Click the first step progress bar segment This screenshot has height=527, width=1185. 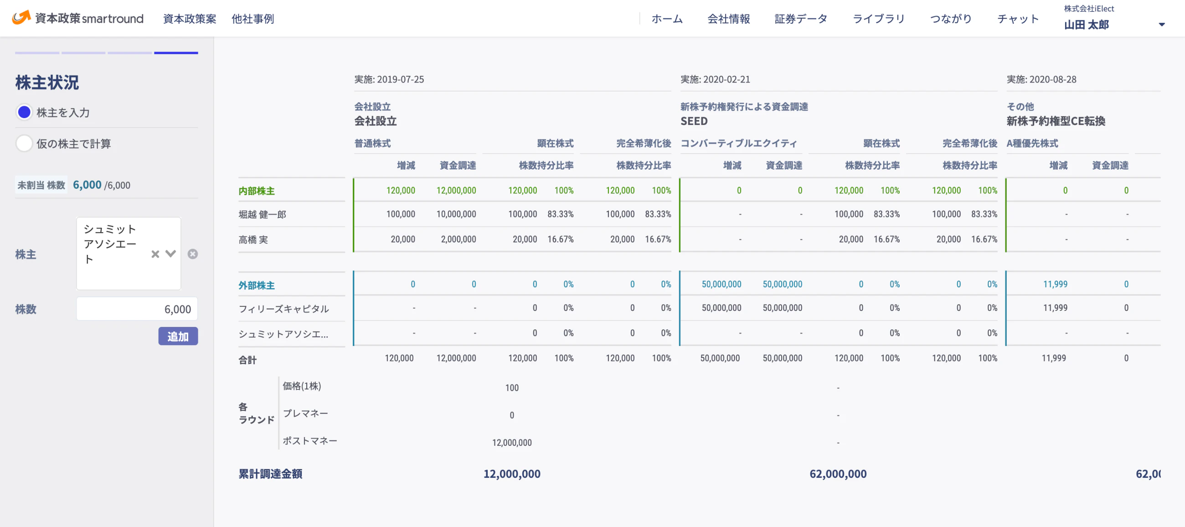37,53
